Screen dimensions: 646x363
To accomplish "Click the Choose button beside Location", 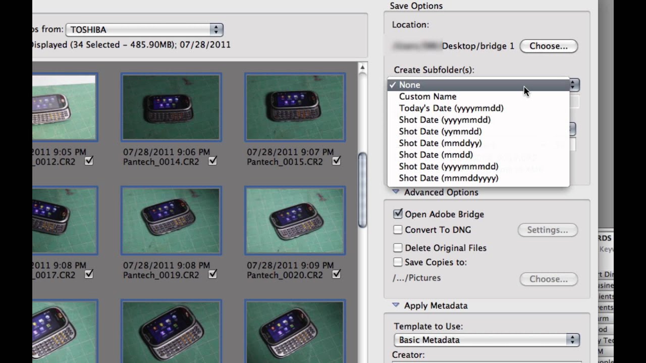I will (x=549, y=46).
